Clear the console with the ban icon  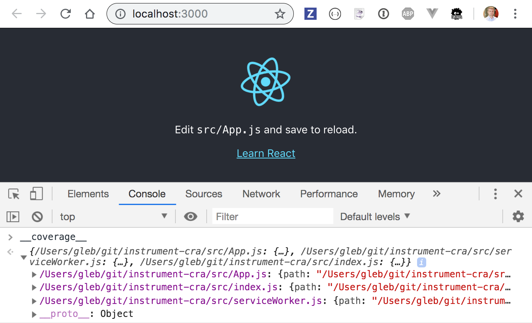(x=37, y=217)
